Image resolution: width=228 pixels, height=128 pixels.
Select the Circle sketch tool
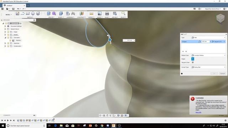click(x=33, y=14)
